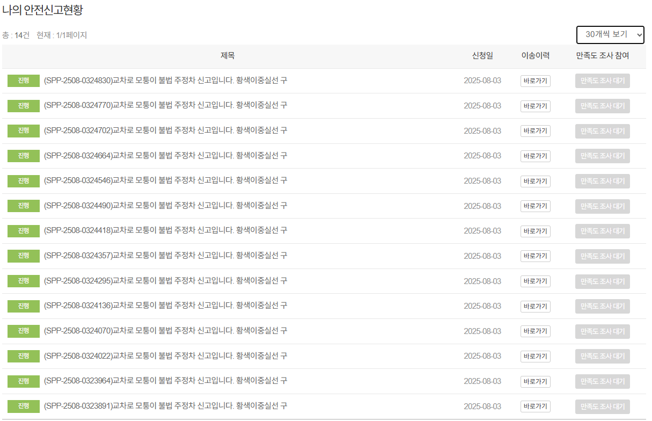652x421 pixels.
Task: Click 바로가기 next to SPP-2508-0324357
Action: tap(535, 256)
